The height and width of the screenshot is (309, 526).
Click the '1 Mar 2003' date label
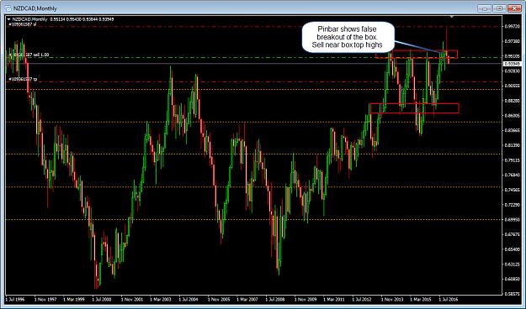[x=161, y=299]
